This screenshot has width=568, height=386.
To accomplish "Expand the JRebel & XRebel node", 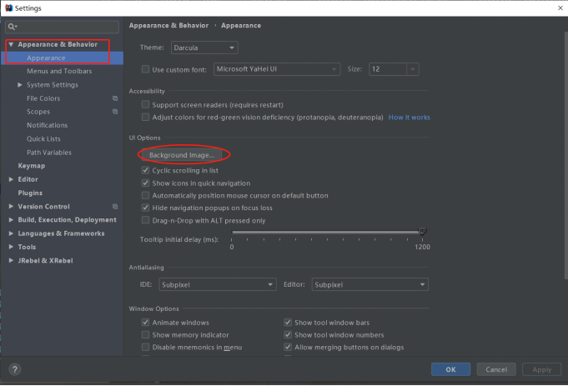I will click(11, 260).
